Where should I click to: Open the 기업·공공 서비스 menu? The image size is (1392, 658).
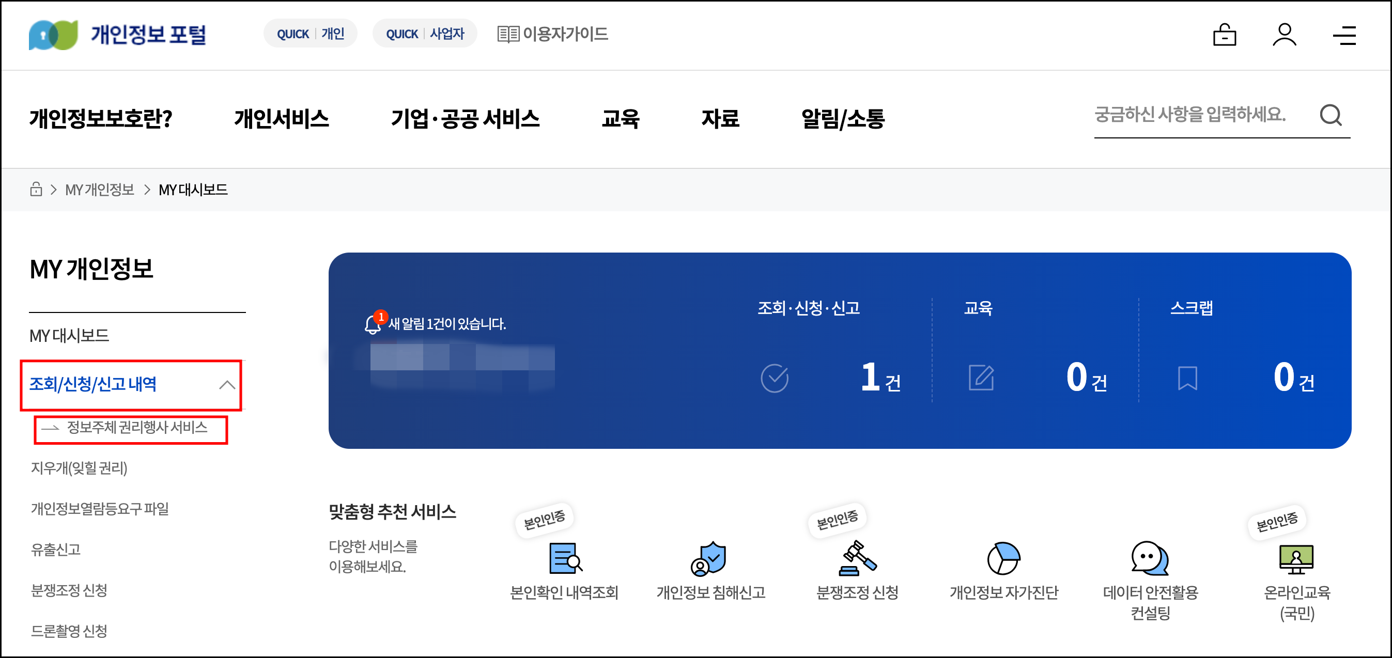(465, 118)
